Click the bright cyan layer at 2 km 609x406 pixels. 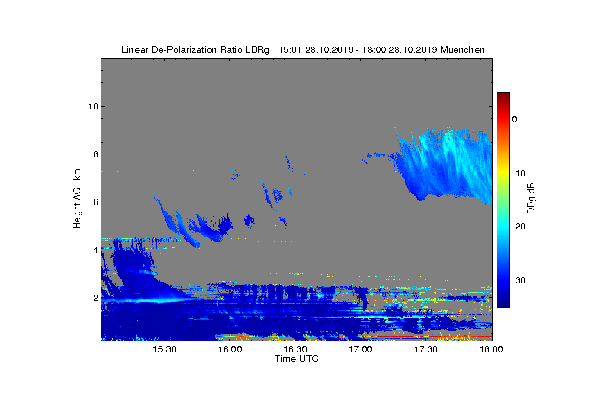tap(147, 300)
